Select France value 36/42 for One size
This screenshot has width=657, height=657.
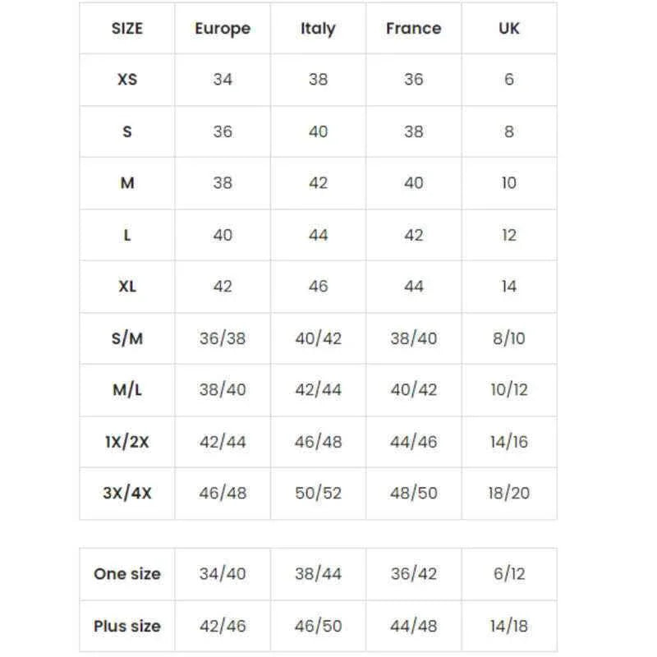click(x=413, y=574)
